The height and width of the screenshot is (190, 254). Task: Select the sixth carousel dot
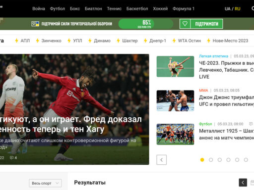coord(246,160)
